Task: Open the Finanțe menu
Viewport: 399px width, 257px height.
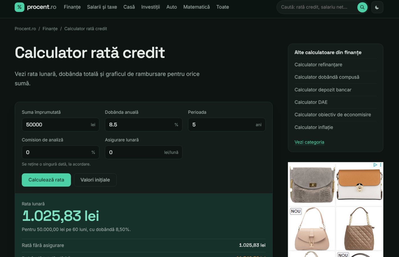Action: click(x=72, y=7)
